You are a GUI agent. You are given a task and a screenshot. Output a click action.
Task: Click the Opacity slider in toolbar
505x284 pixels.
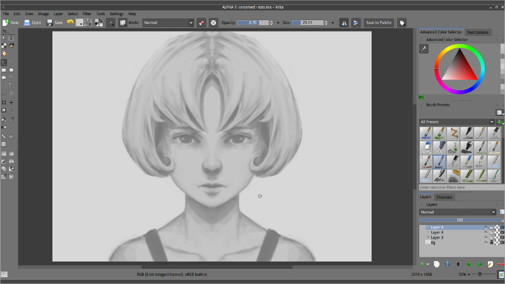(253, 23)
